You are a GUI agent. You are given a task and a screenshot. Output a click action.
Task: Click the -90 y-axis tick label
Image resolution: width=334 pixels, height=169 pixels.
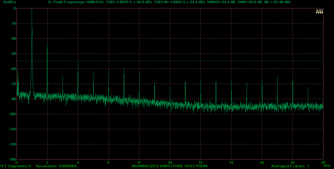coord(13,99)
